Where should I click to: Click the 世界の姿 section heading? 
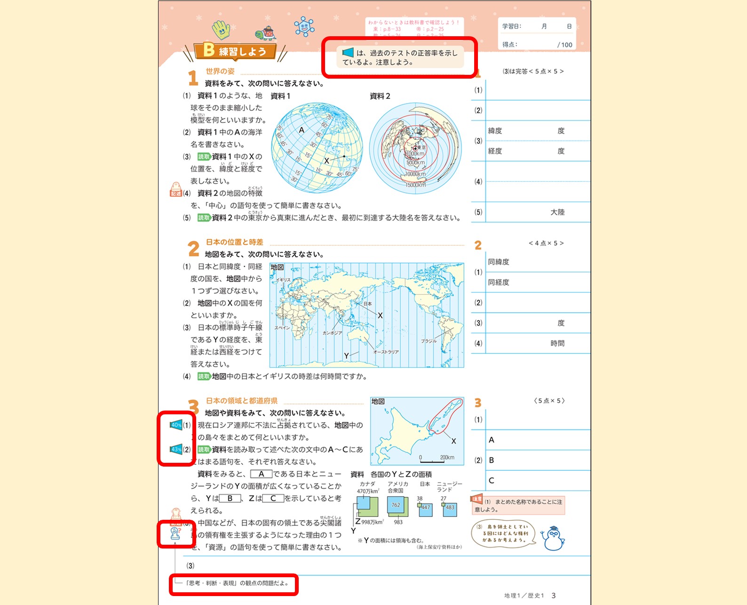click(x=220, y=72)
